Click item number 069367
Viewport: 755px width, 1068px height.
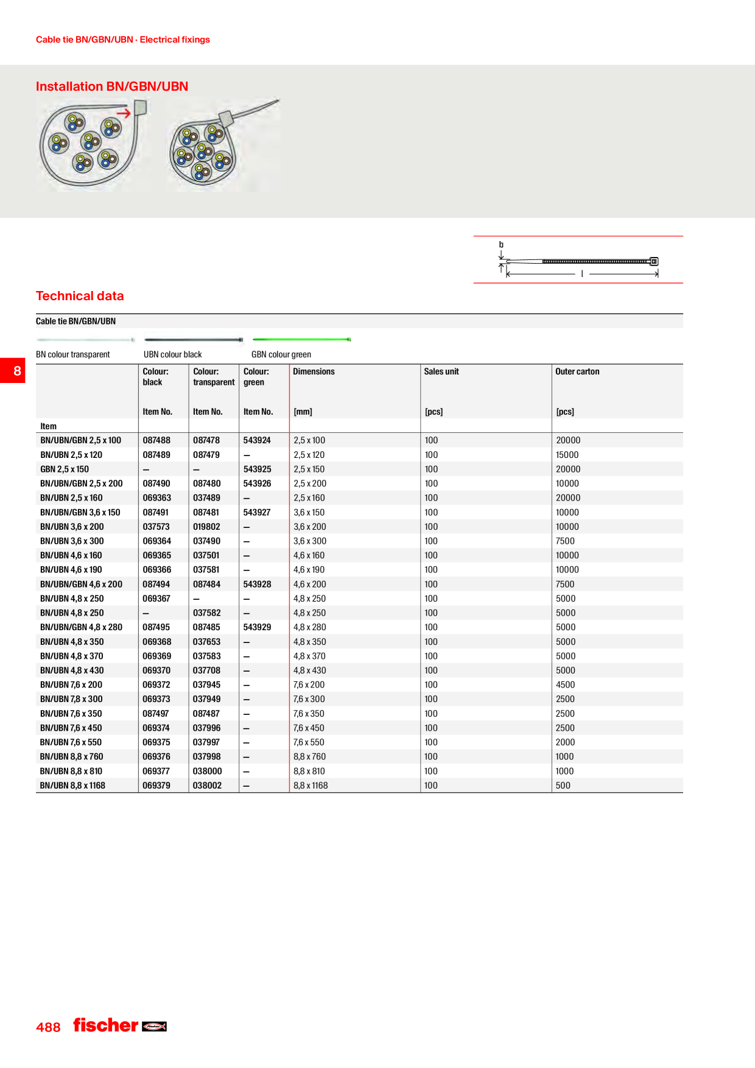point(156,599)
